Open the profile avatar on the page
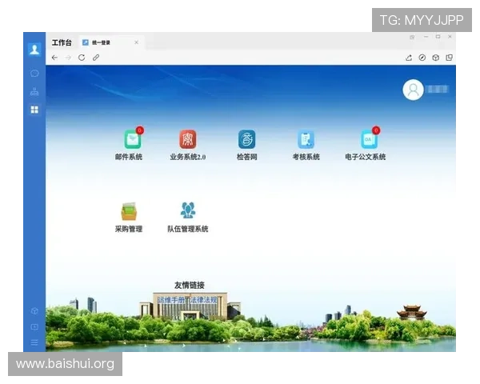The width and height of the screenshot is (480, 384). [x=413, y=90]
